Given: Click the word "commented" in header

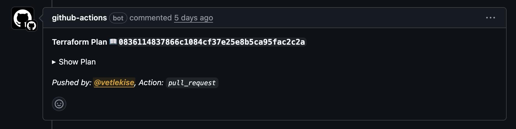Looking at the screenshot, I should pyautogui.click(x=151, y=18).
